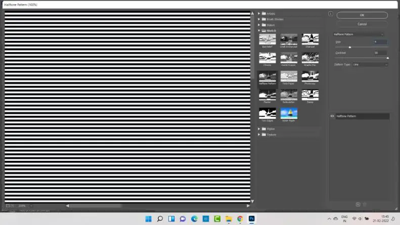Viewport: 400px width, 225px height.
Task: Click OK to apply the filter
Action: pos(362,15)
